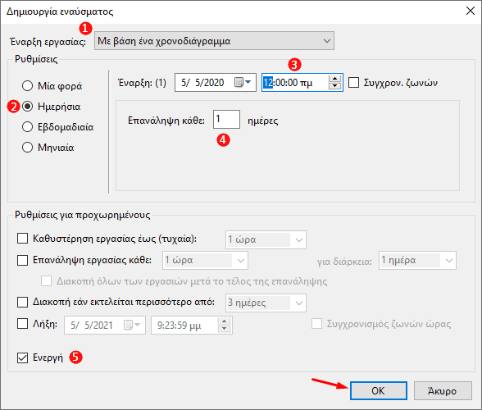Close the Δημιουργία εναύσματος dialog
482x410 pixels.
(471, 11)
